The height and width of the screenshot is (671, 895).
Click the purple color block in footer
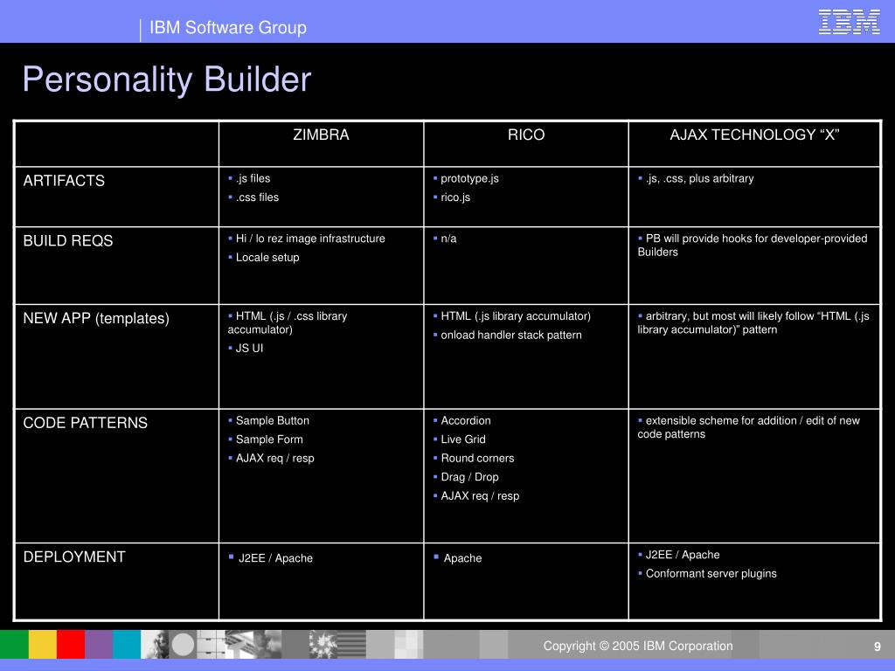(99, 644)
